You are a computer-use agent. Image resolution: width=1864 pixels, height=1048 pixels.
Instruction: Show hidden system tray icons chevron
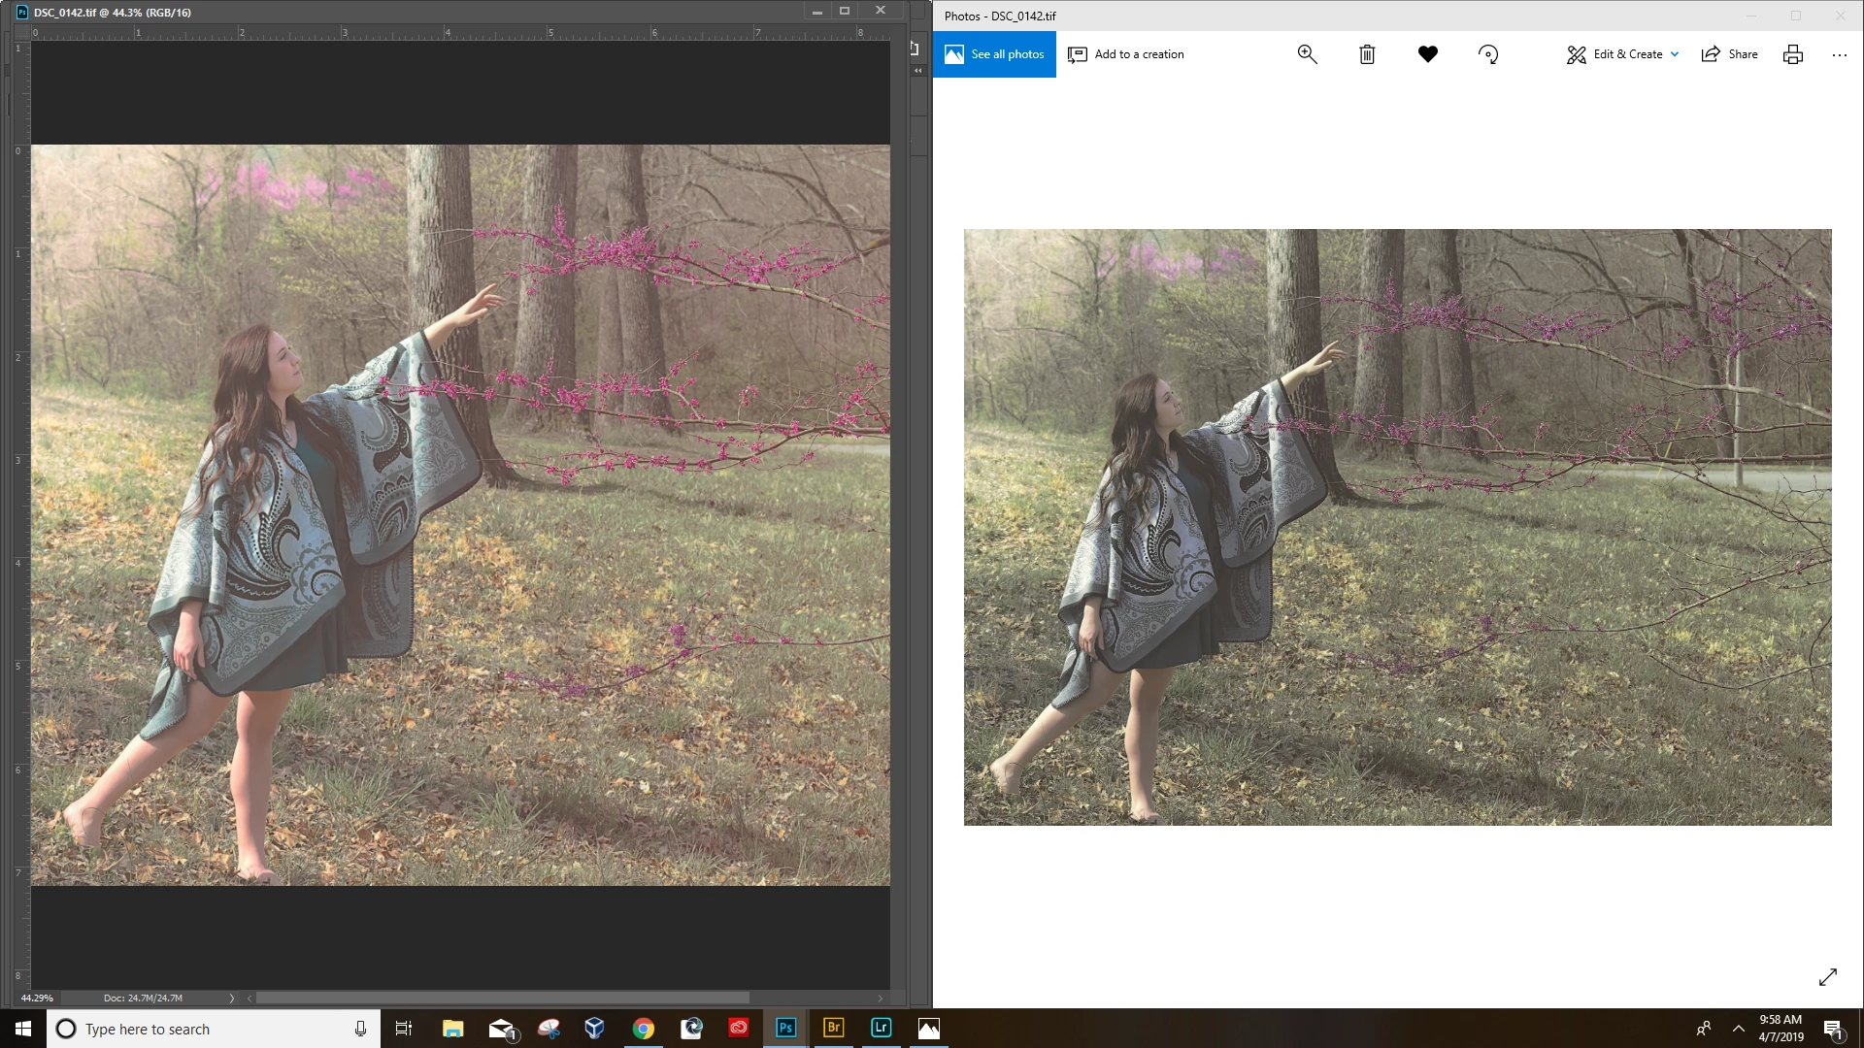pos(1739,1029)
